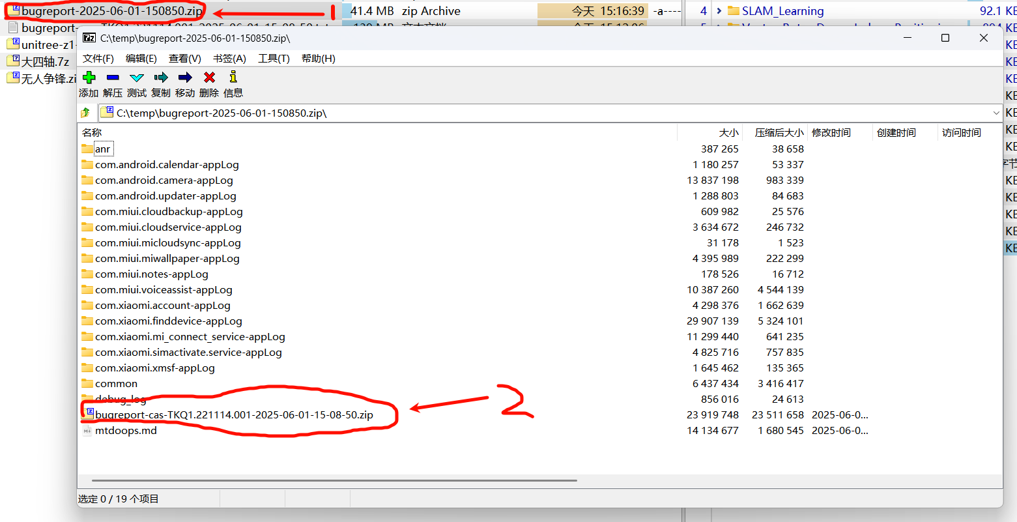Image resolution: width=1017 pixels, height=522 pixels.
Task: Click the size value 856 016
Action: pos(720,399)
